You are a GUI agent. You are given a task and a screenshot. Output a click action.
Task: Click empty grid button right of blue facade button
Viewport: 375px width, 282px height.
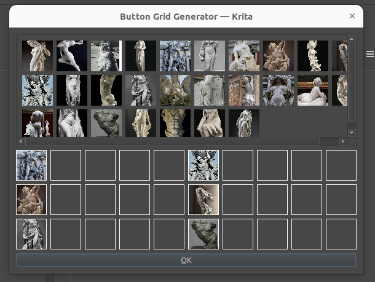[66, 165]
